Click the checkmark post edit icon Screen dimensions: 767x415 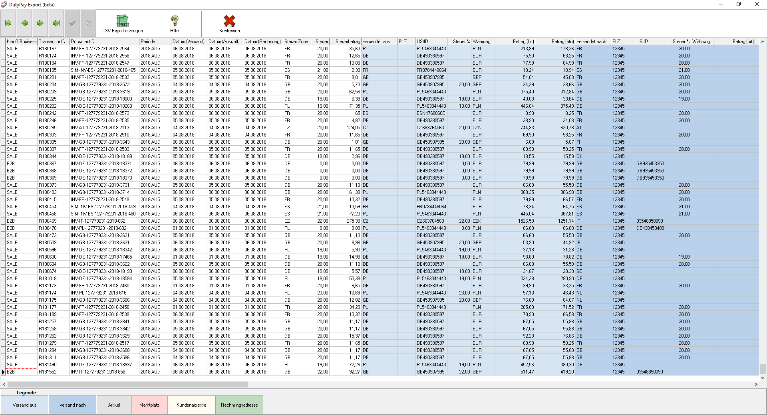(72, 23)
